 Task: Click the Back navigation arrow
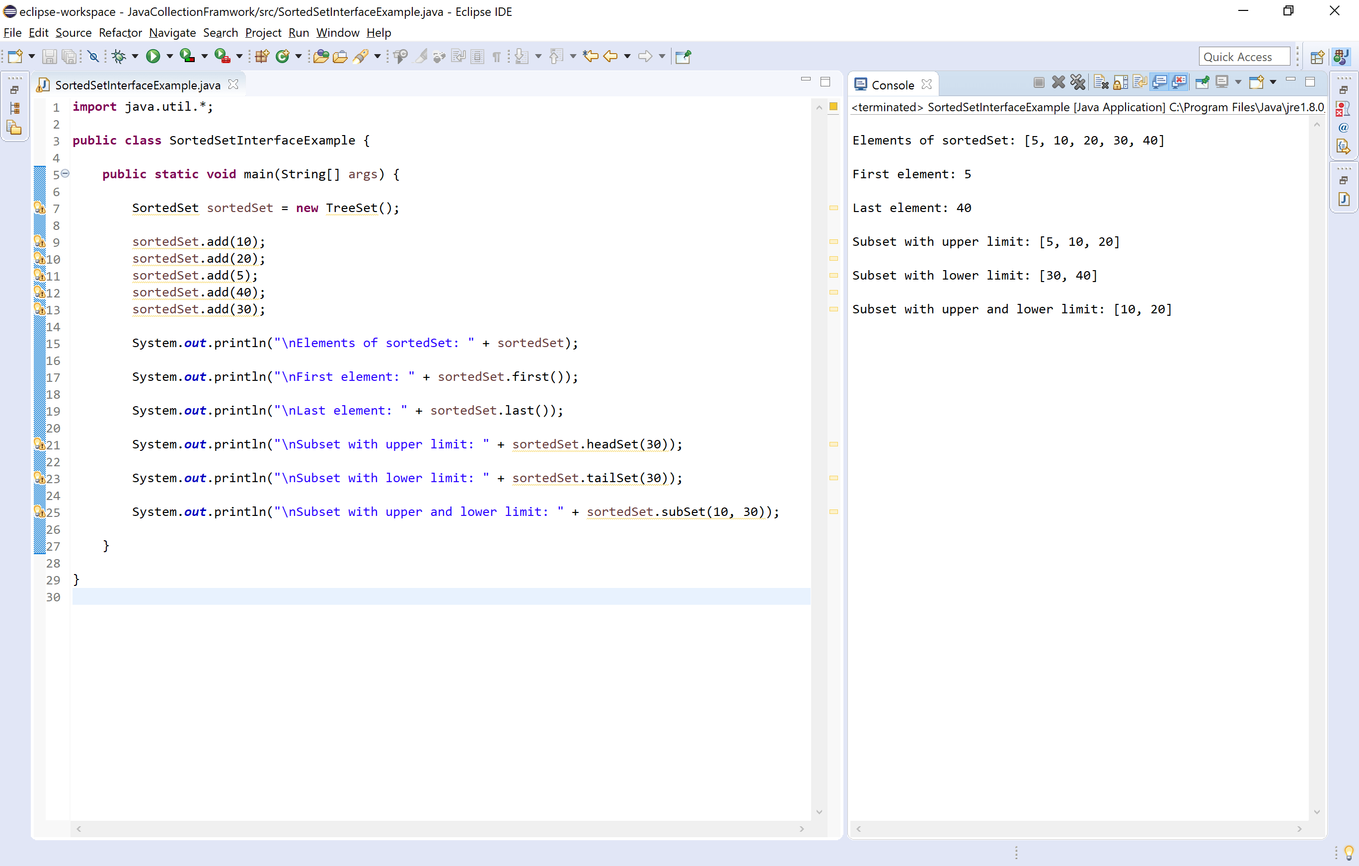point(610,56)
